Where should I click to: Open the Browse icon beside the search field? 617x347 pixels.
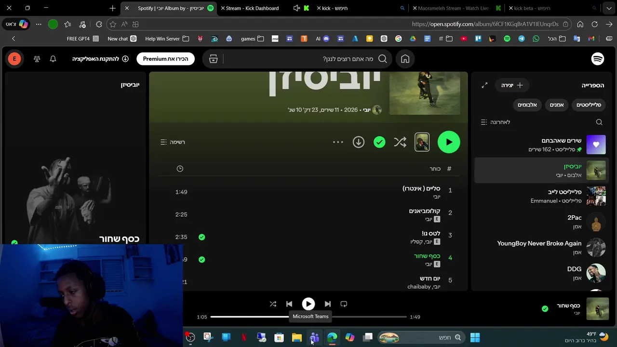(x=213, y=59)
